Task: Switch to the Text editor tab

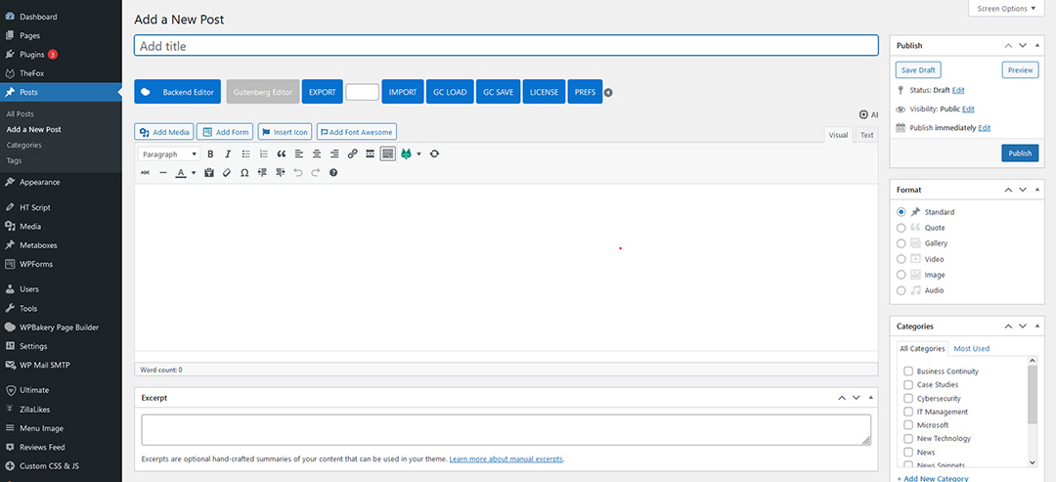Action: [x=866, y=135]
